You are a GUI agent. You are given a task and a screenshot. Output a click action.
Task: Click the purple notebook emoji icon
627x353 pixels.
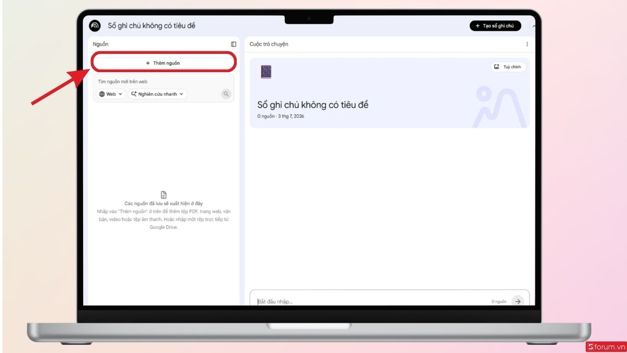click(266, 72)
